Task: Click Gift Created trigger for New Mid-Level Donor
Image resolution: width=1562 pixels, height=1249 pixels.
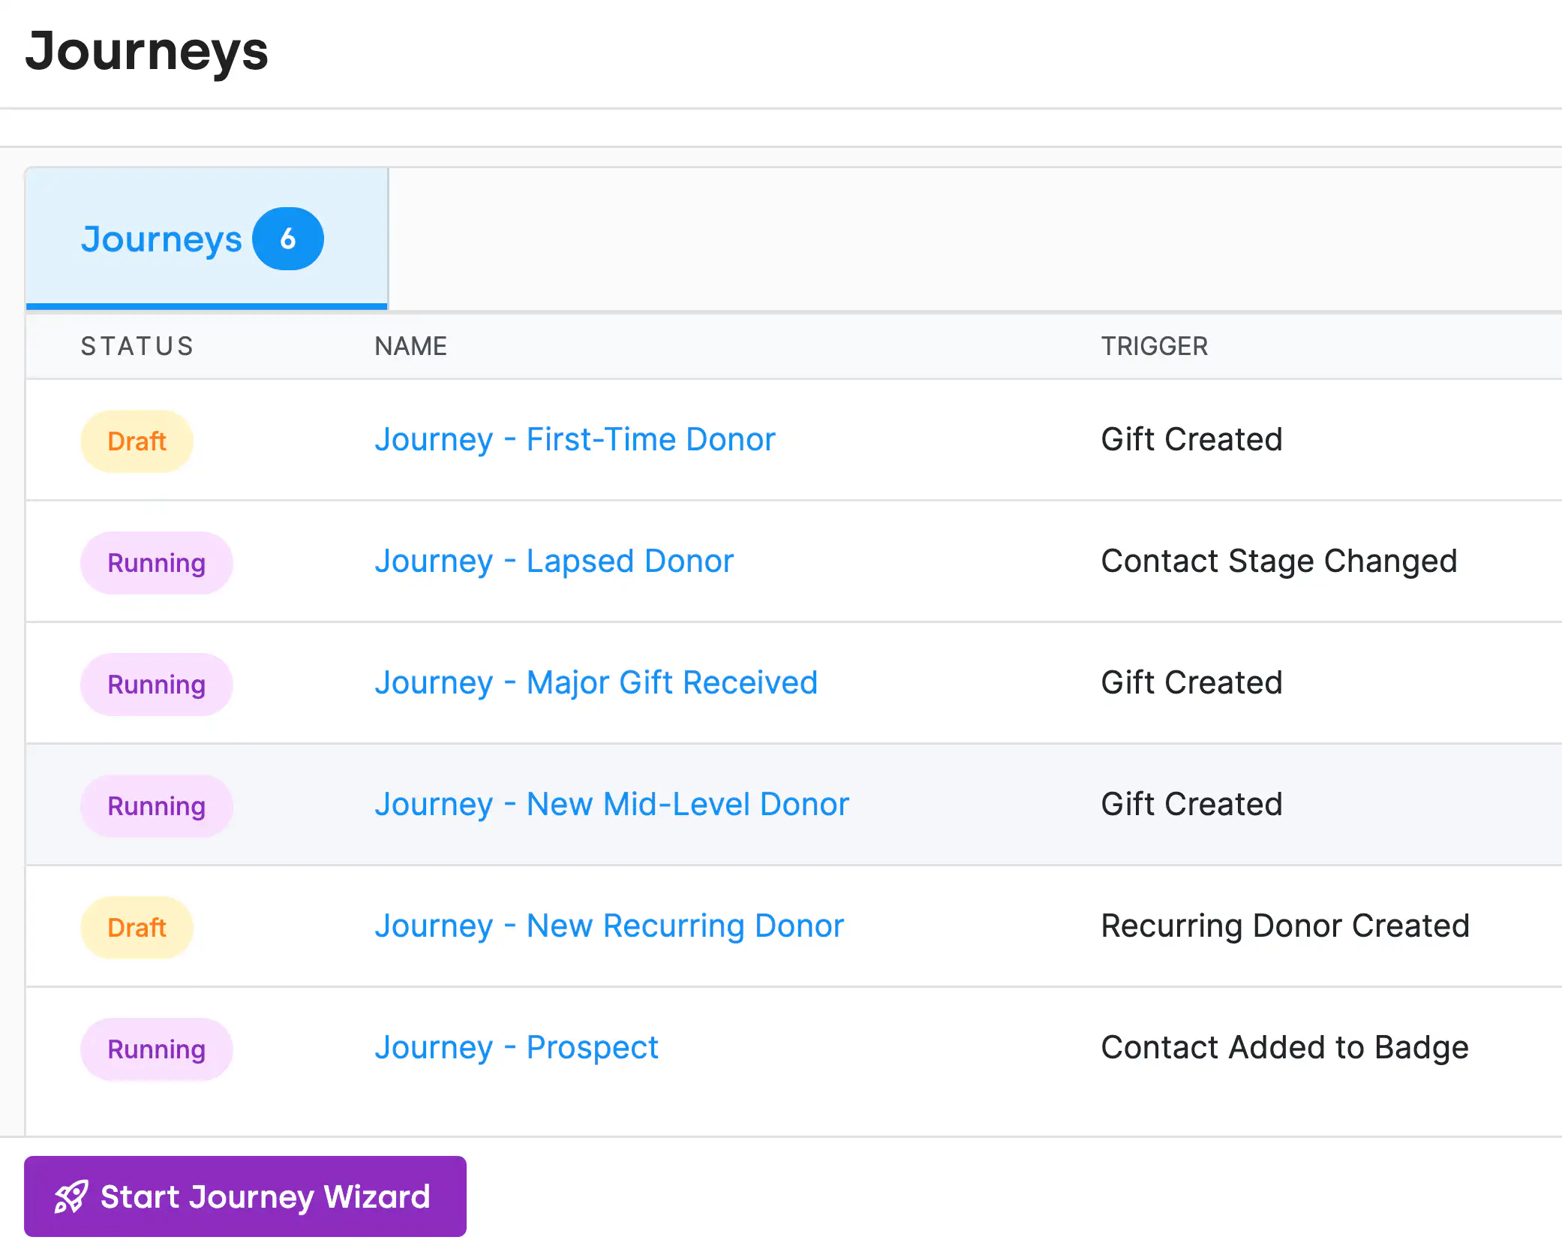Action: pyautogui.click(x=1191, y=805)
